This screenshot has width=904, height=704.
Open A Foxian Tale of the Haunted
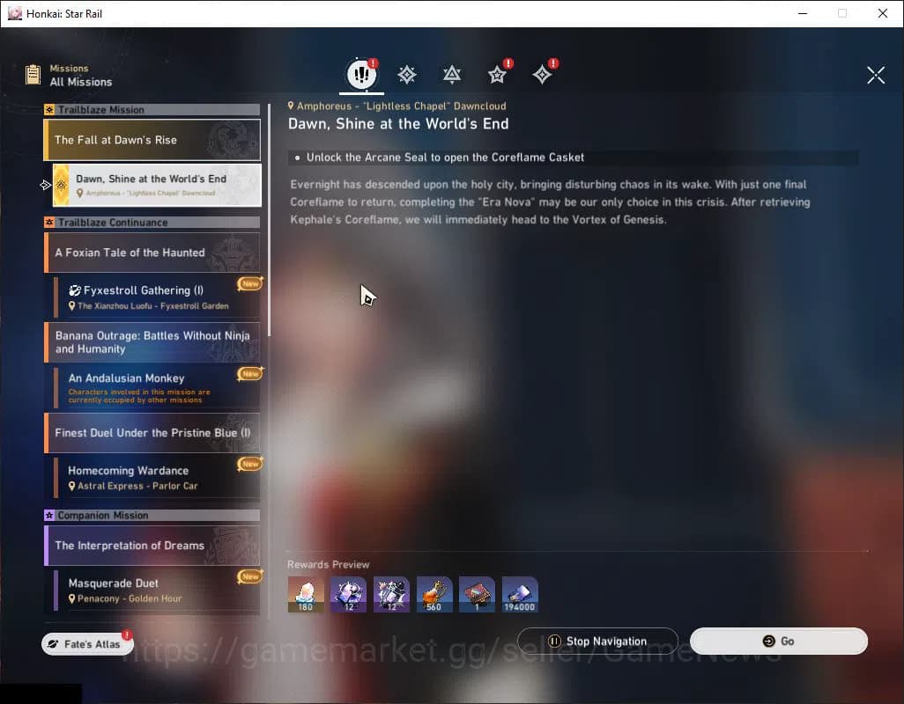click(152, 253)
